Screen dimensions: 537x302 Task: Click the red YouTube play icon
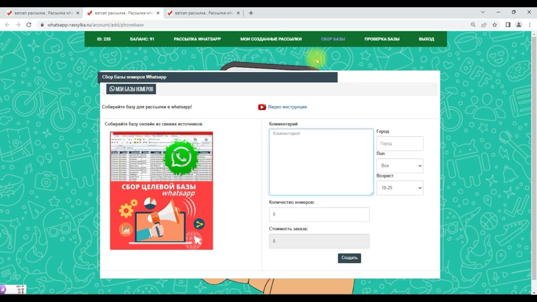[x=262, y=107]
